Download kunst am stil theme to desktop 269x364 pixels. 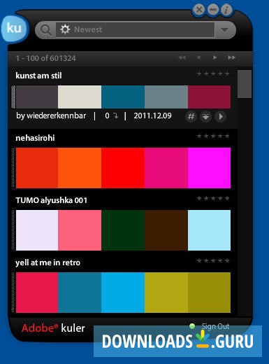[x=205, y=116]
